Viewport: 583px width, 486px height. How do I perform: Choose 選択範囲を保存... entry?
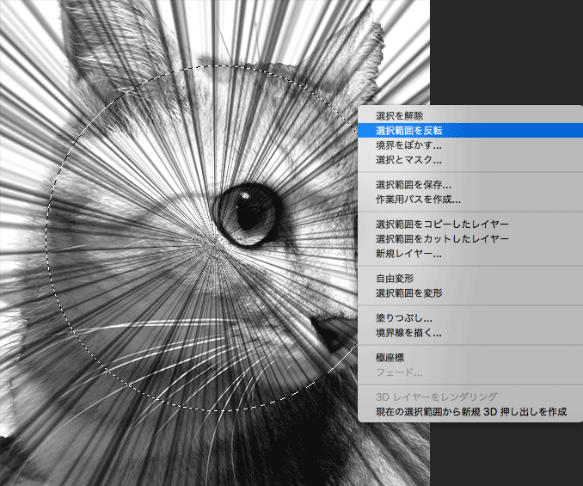pyautogui.click(x=470, y=185)
